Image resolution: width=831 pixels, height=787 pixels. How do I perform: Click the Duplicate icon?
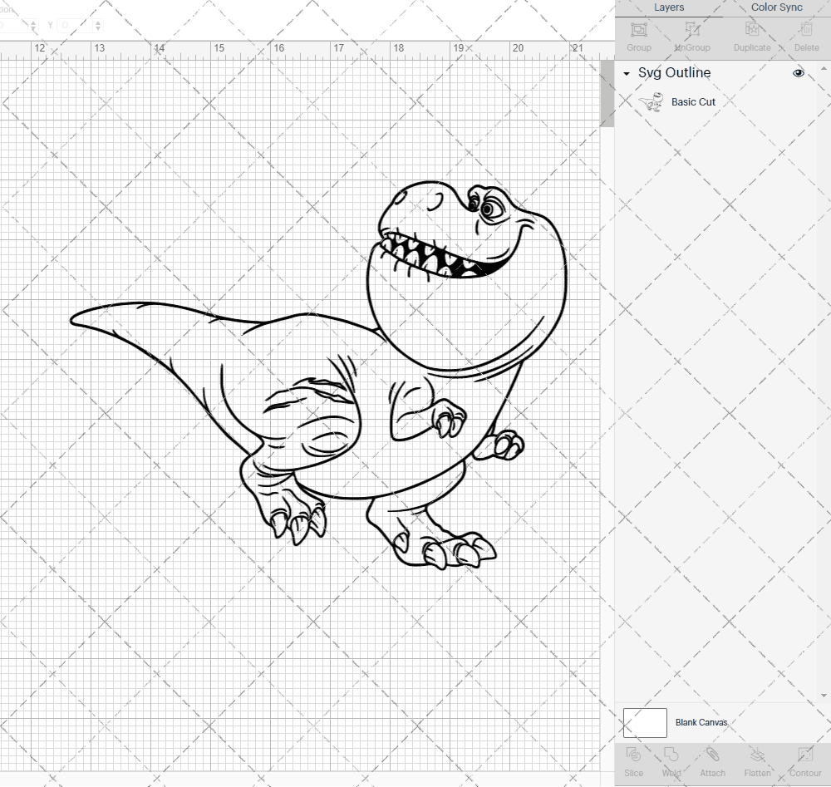[751, 29]
